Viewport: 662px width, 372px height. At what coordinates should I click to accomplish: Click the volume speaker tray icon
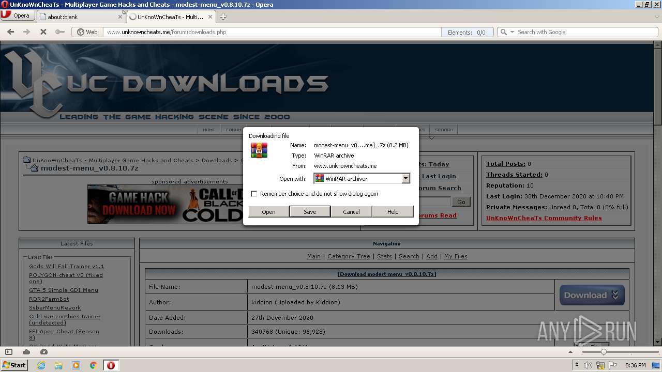pos(588,365)
